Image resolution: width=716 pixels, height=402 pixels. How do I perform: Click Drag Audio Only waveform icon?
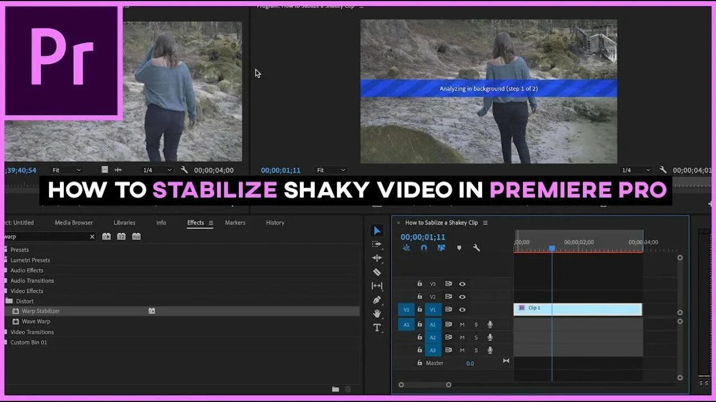(x=118, y=170)
